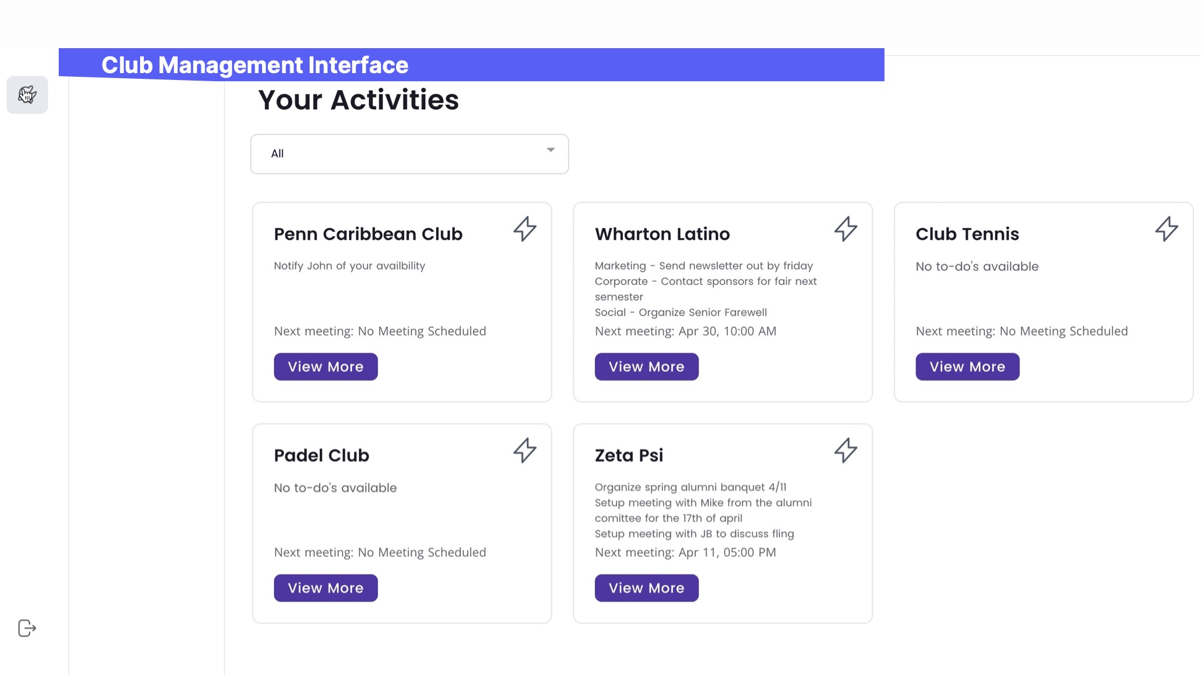View more for Penn Caribbean Club
The height and width of the screenshot is (675, 1201).
pyautogui.click(x=325, y=367)
